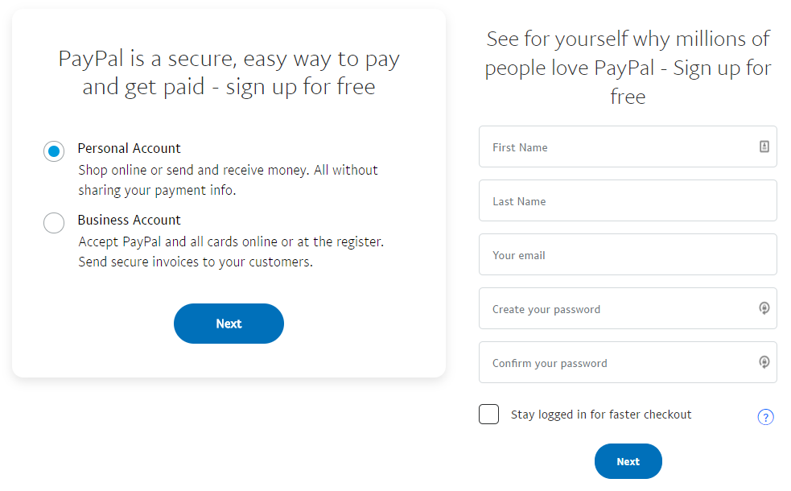
Task: Click the 'Business Account' label text
Action: (129, 220)
